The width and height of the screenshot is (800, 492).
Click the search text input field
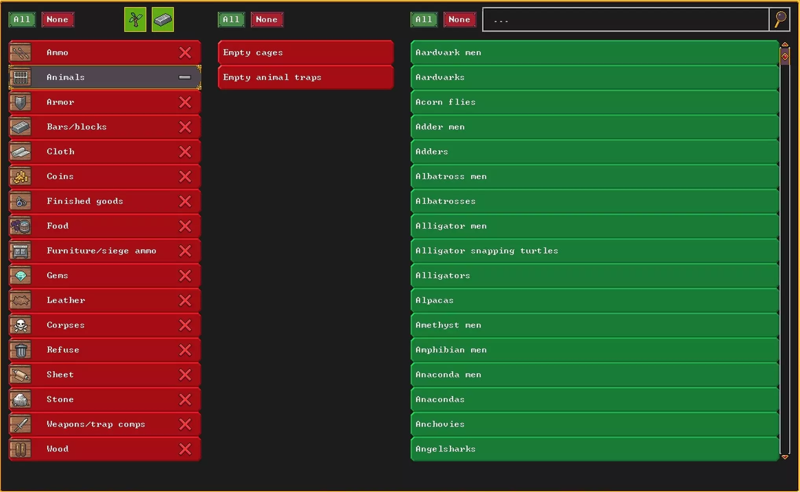pos(625,20)
